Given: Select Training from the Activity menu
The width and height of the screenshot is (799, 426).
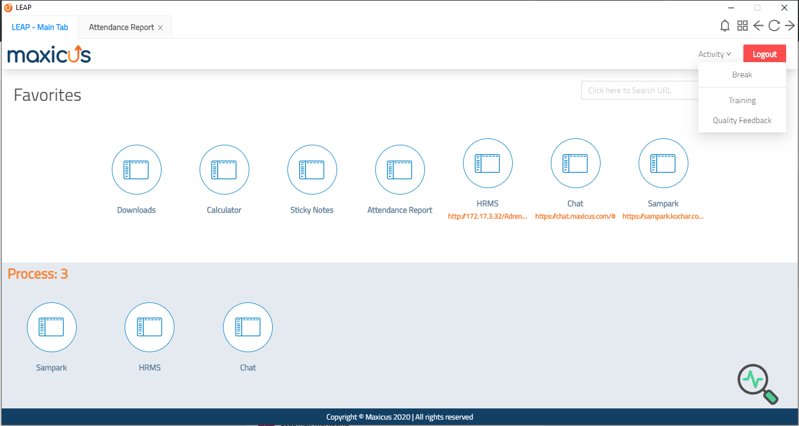Looking at the screenshot, I should coord(742,101).
